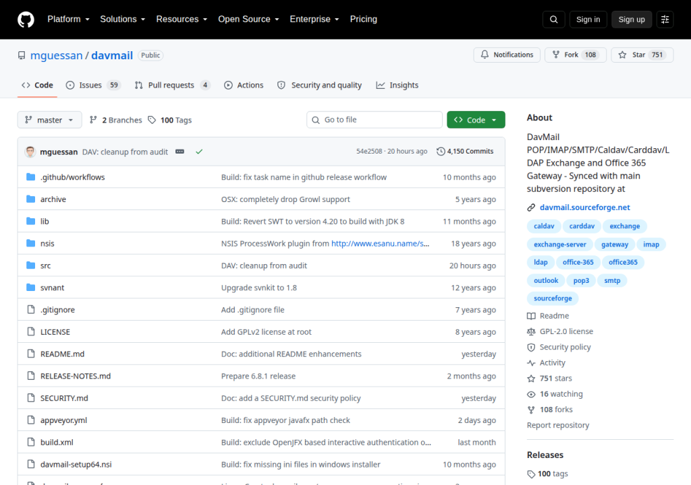
Task: Click the lib folder icon
Action: [x=30, y=221]
